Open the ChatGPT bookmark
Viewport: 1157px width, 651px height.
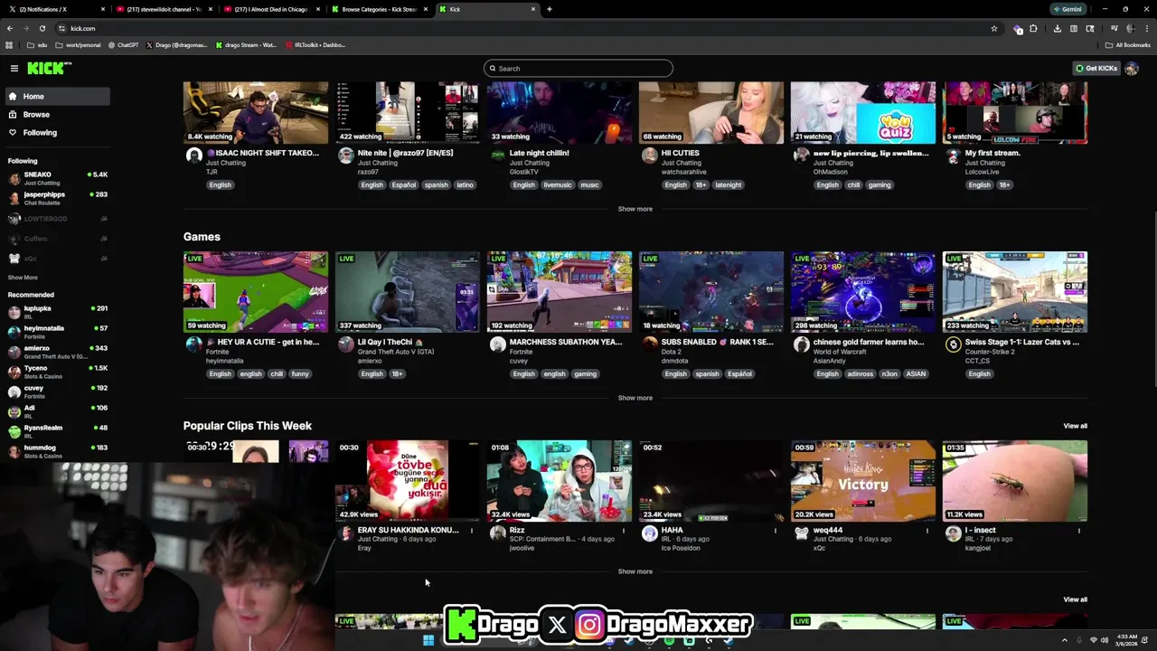pyautogui.click(x=123, y=44)
